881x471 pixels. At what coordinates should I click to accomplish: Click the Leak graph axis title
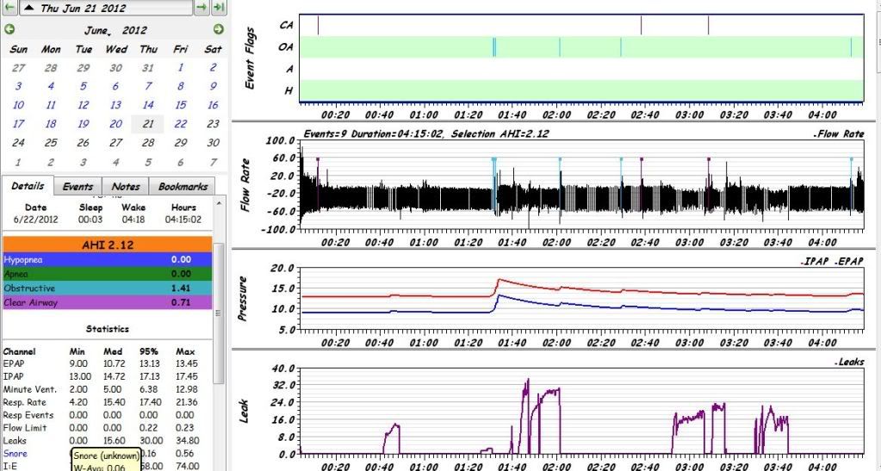243,411
